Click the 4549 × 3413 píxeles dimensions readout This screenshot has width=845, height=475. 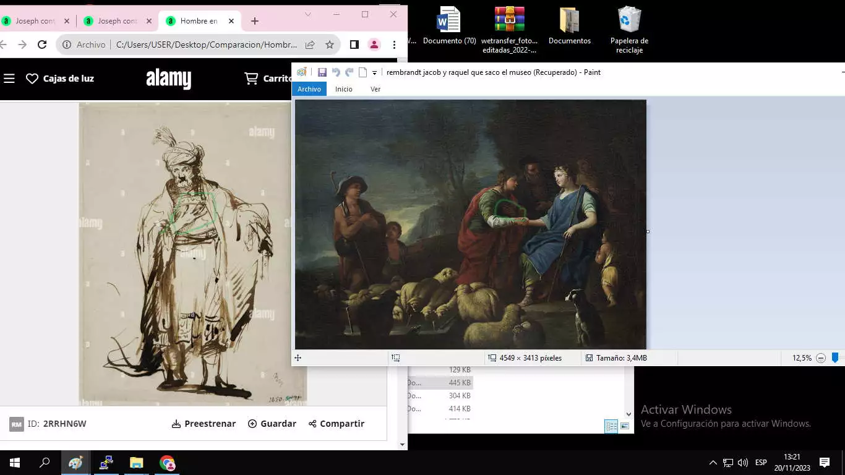(x=531, y=358)
